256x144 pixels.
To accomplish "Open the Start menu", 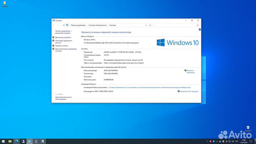I will (3, 142).
